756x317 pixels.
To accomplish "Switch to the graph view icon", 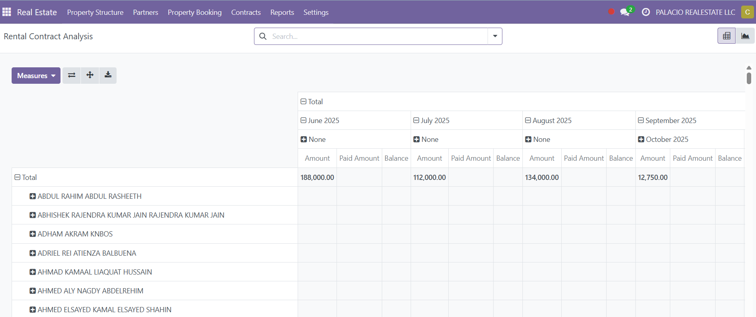I will [x=745, y=36].
